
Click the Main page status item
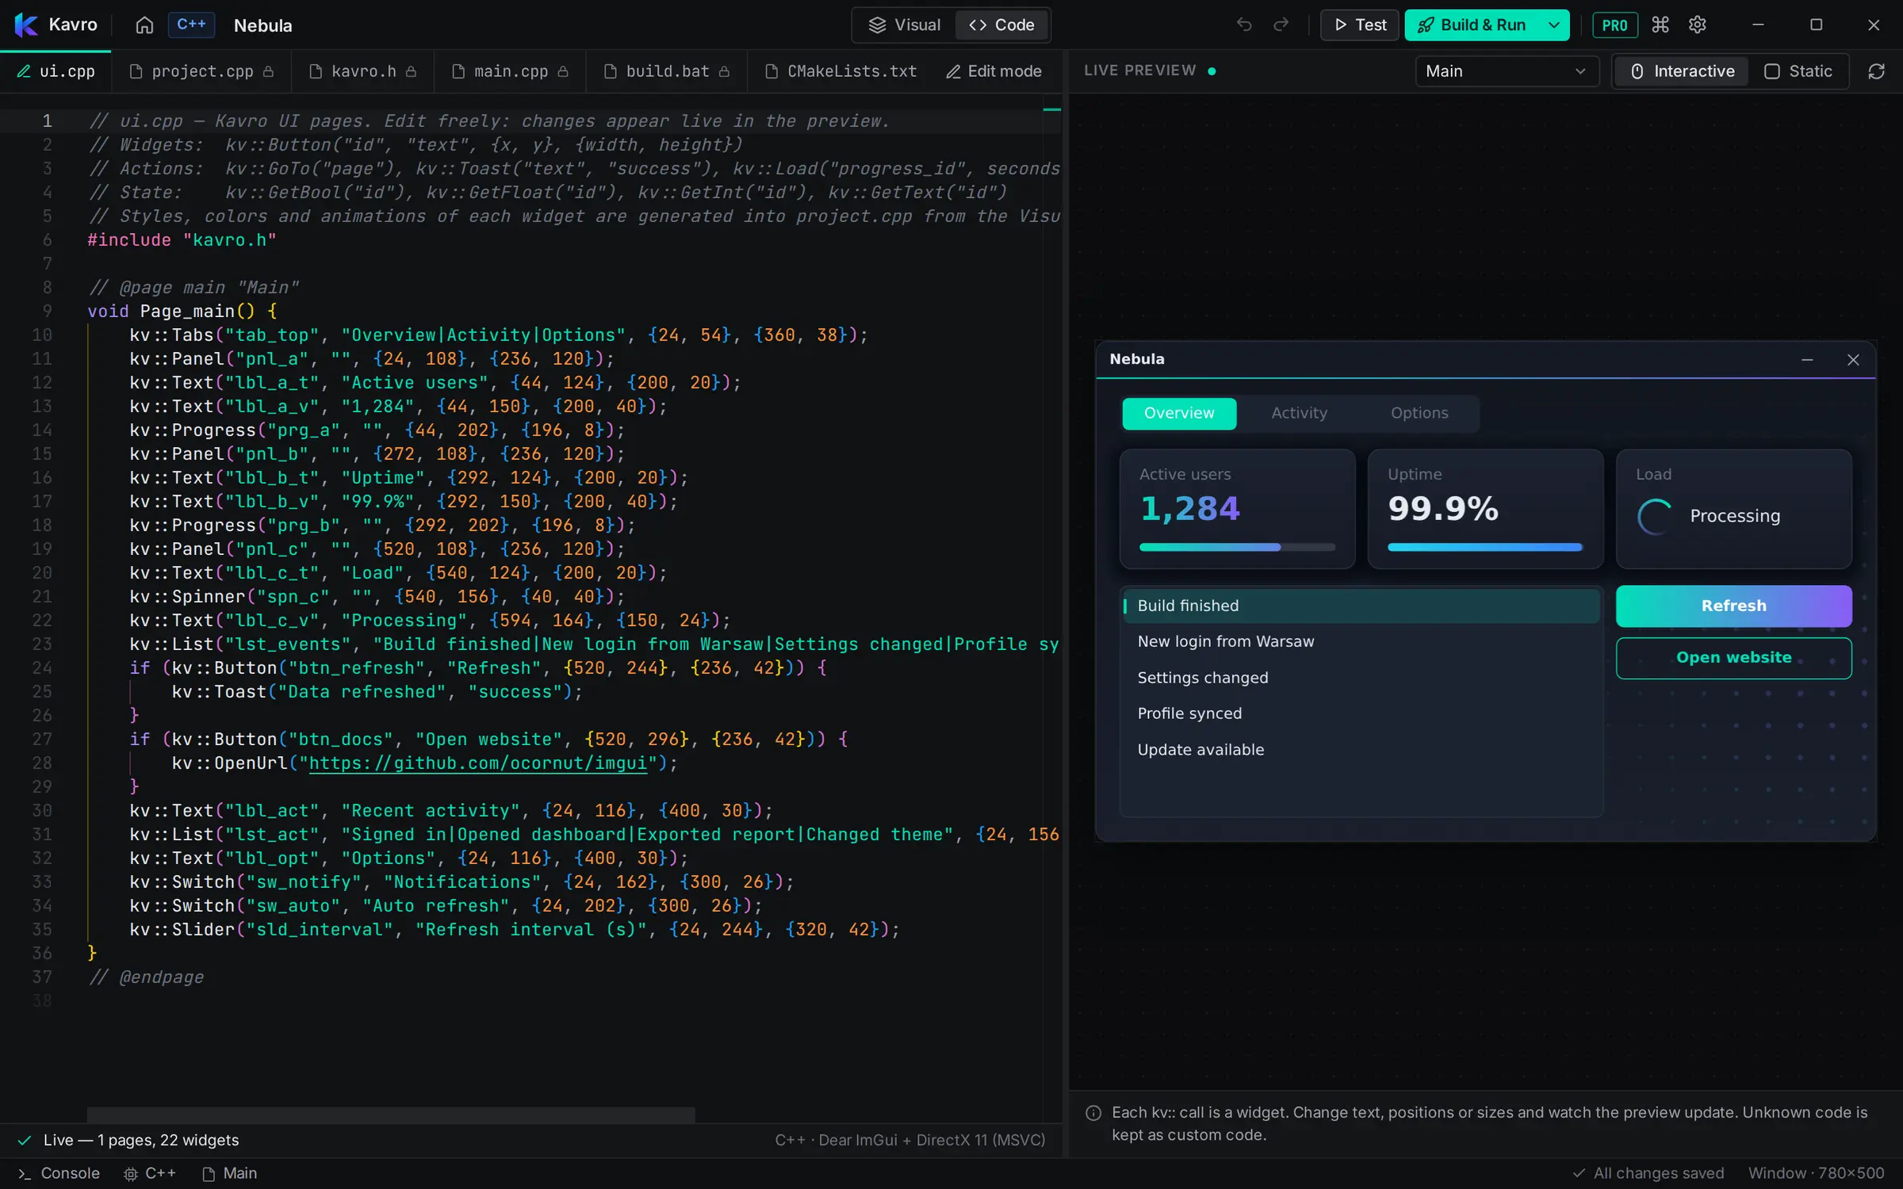(x=230, y=1173)
